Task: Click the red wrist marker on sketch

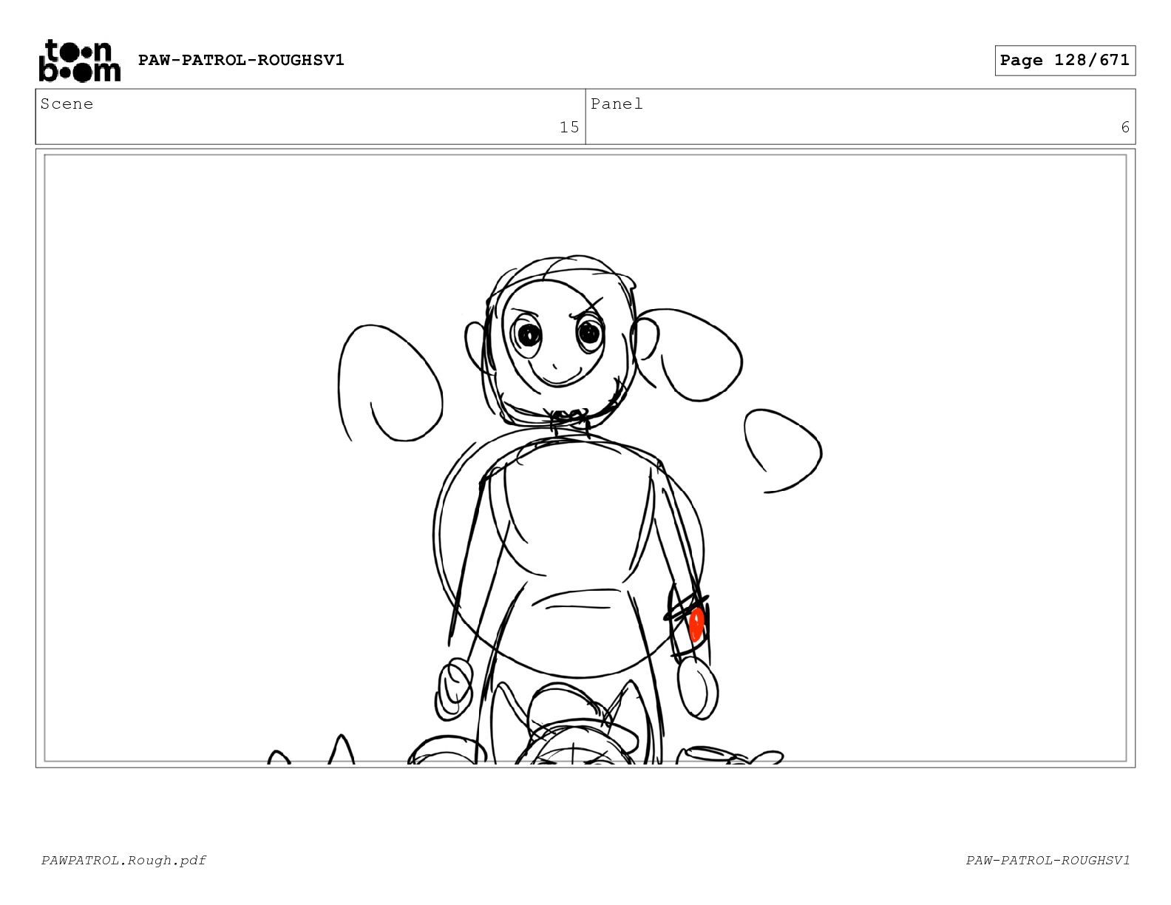Action: [696, 626]
